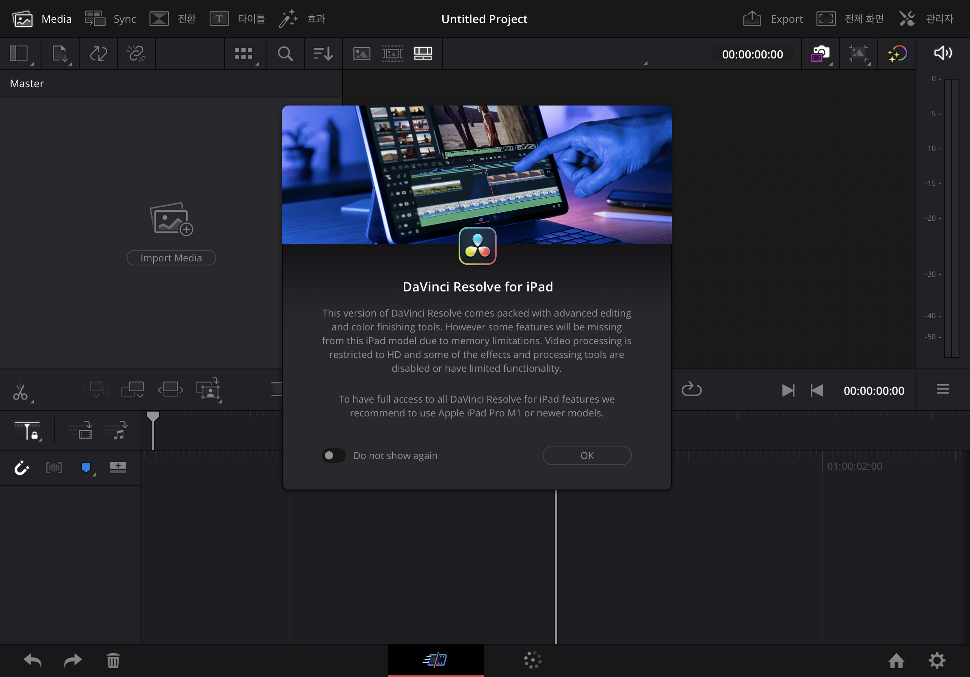This screenshot has height=677, width=970.
Task: Open thumbnail grid view options
Action: click(x=244, y=54)
